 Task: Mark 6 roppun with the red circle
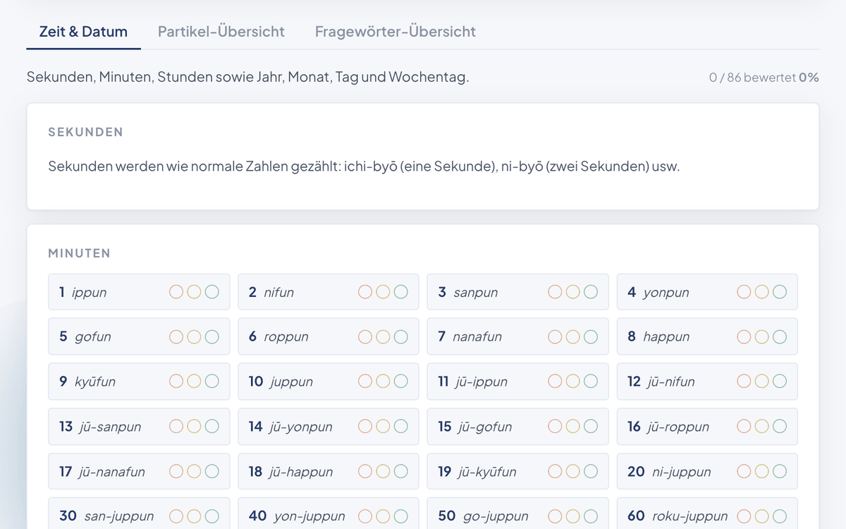(x=365, y=337)
